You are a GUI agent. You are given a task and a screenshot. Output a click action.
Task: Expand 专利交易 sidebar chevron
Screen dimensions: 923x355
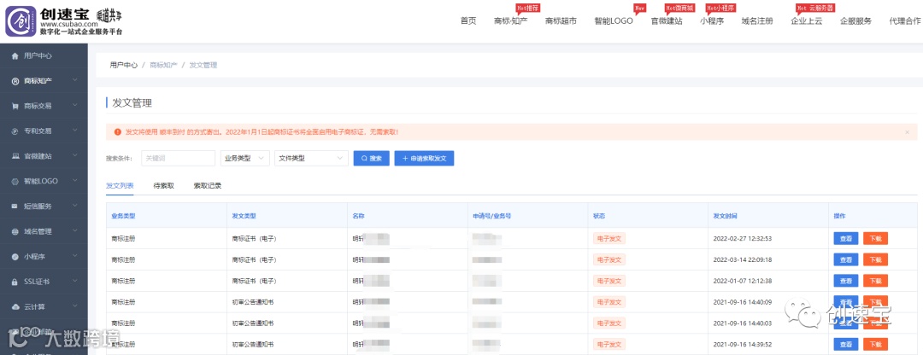[x=74, y=131]
